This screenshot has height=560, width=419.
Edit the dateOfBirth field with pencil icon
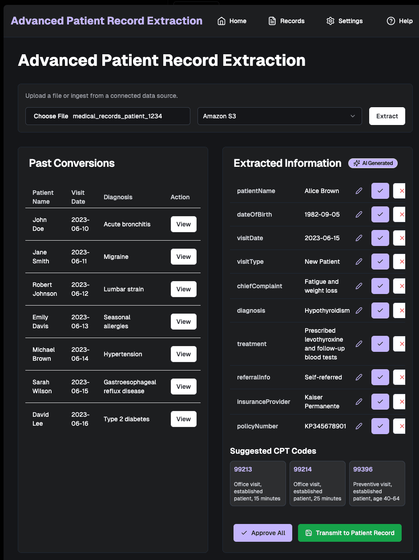point(359,214)
